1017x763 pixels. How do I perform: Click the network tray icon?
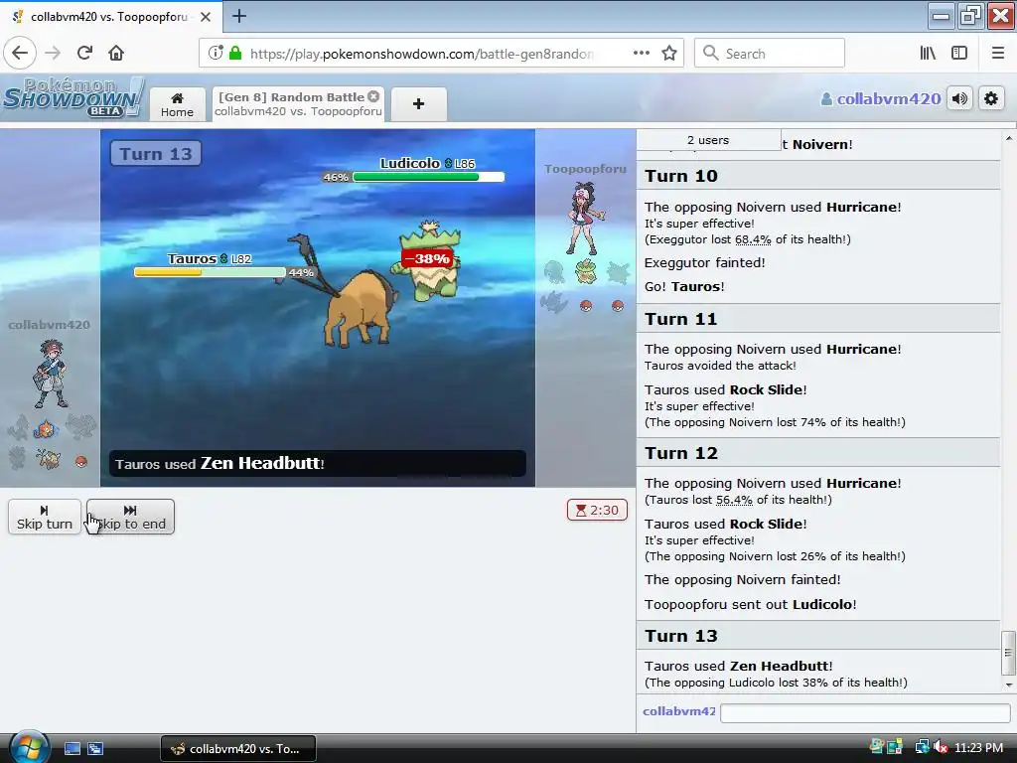(x=922, y=747)
